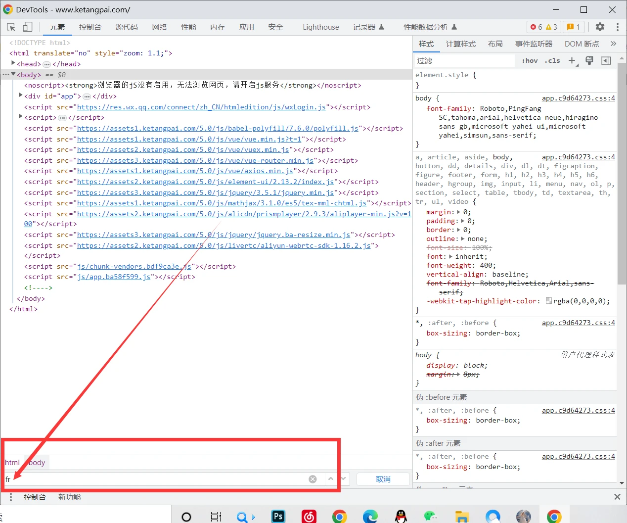Viewport: 627px width, 523px height.
Task: Open the wxLogin.js script link
Action: [201, 107]
